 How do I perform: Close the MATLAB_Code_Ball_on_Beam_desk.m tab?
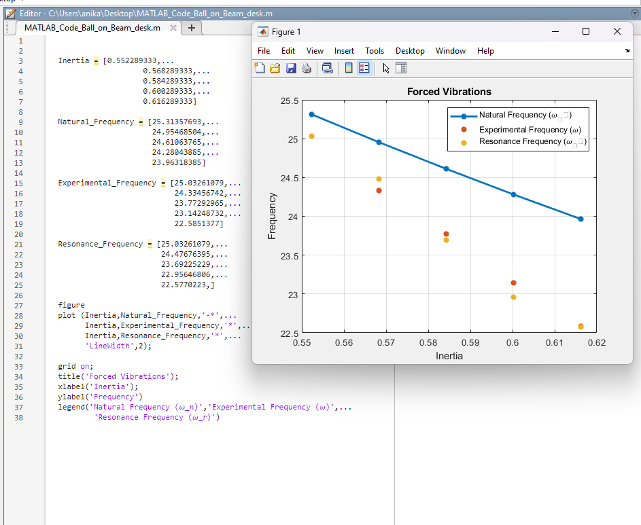coord(173,28)
